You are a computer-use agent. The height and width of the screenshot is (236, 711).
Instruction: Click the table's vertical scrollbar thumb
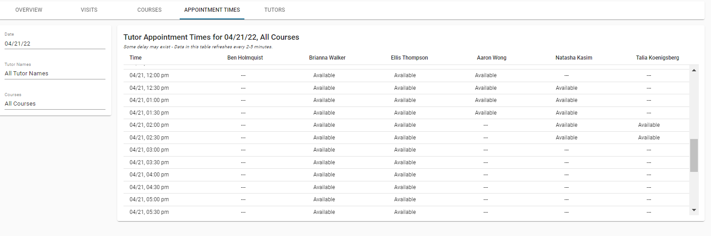tap(694, 155)
